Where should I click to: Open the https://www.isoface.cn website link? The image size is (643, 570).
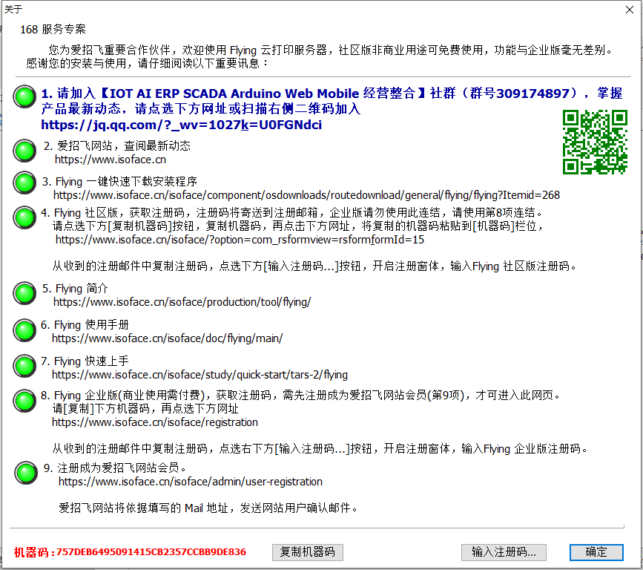[x=111, y=160]
